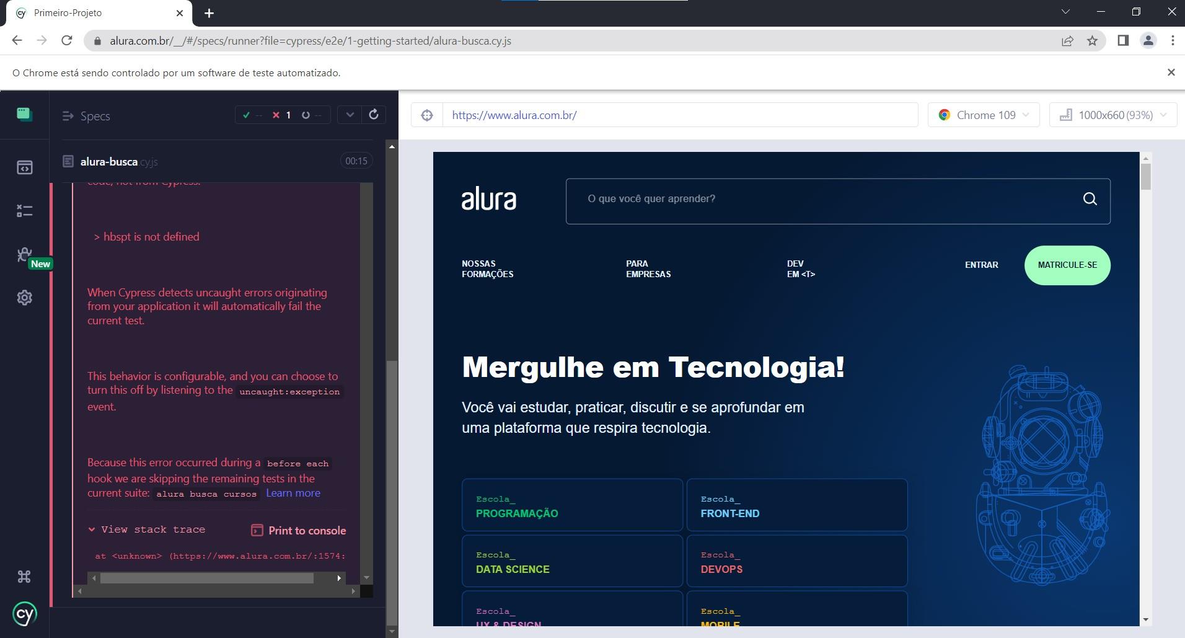Open the alura-busca.cy.js spec file
Screen dimensions: 1185x638
point(119,161)
